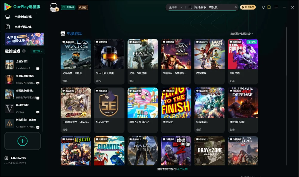Select 全境封锁2 in my games list

pos(22,65)
